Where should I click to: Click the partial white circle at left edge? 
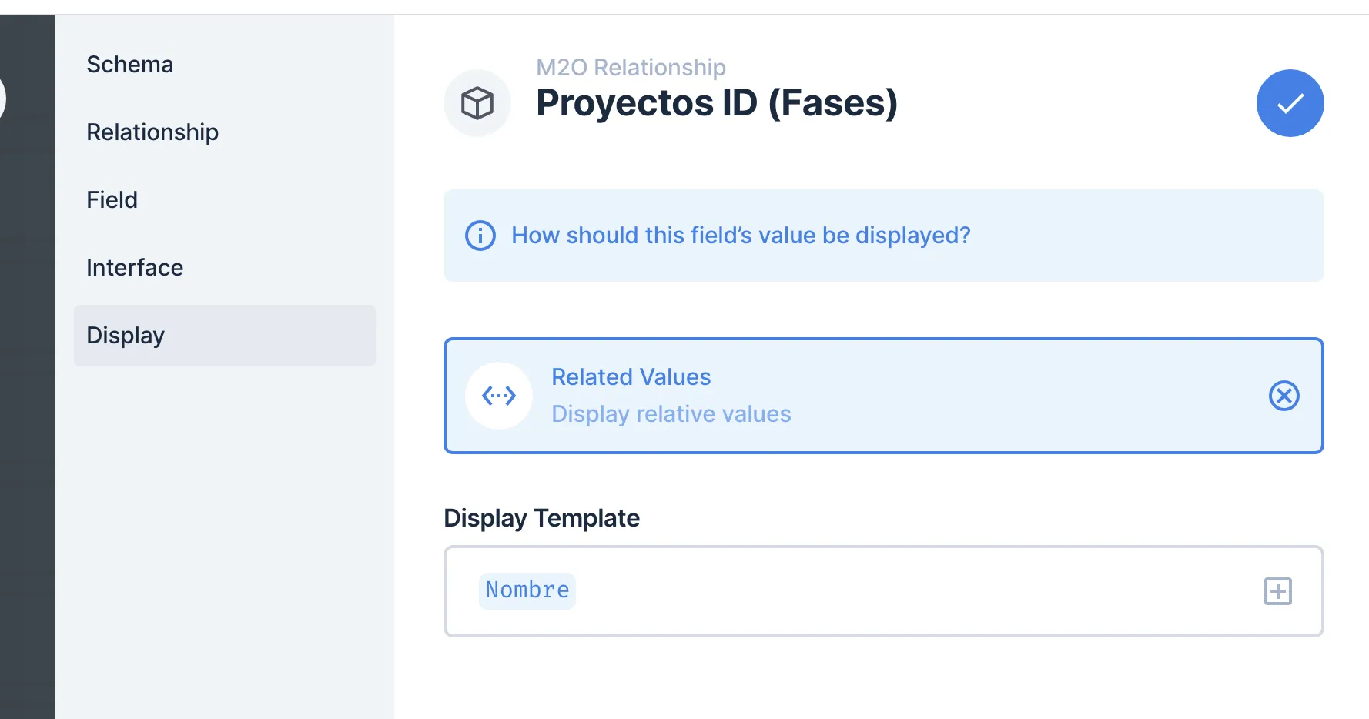click(x=2, y=99)
